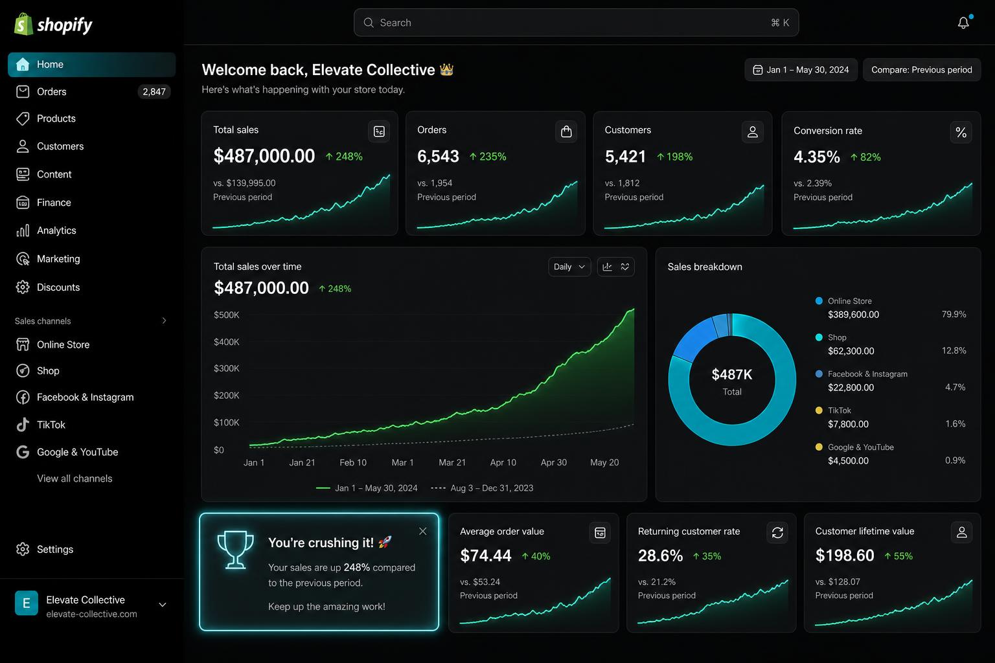Click the $62,300.00 Shop value
The height and width of the screenshot is (663, 995).
tap(851, 351)
